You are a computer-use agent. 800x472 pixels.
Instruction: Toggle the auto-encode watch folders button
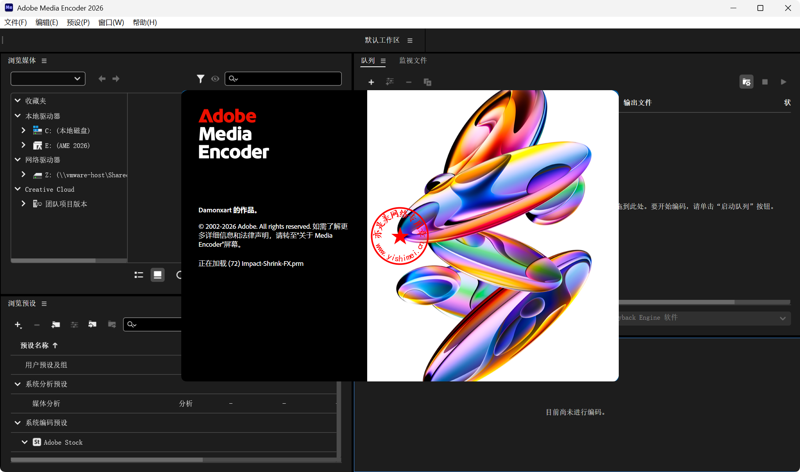click(x=746, y=82)
